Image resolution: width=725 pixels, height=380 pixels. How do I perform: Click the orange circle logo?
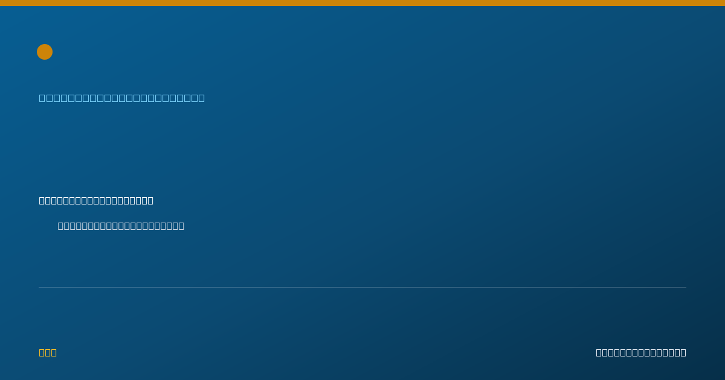45,52
